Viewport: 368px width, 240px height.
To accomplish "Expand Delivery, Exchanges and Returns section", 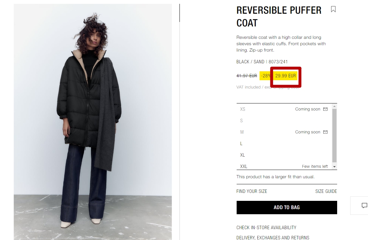I will 273,237.
